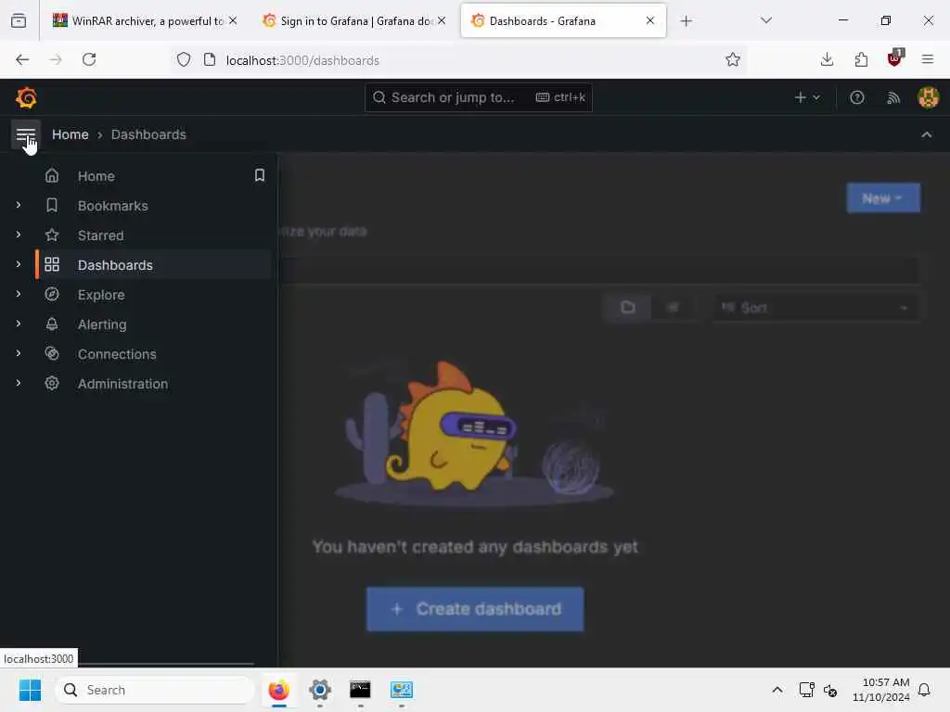950x712 pixels.
Task: Reload the current page
Action: (x=89, y=59)
